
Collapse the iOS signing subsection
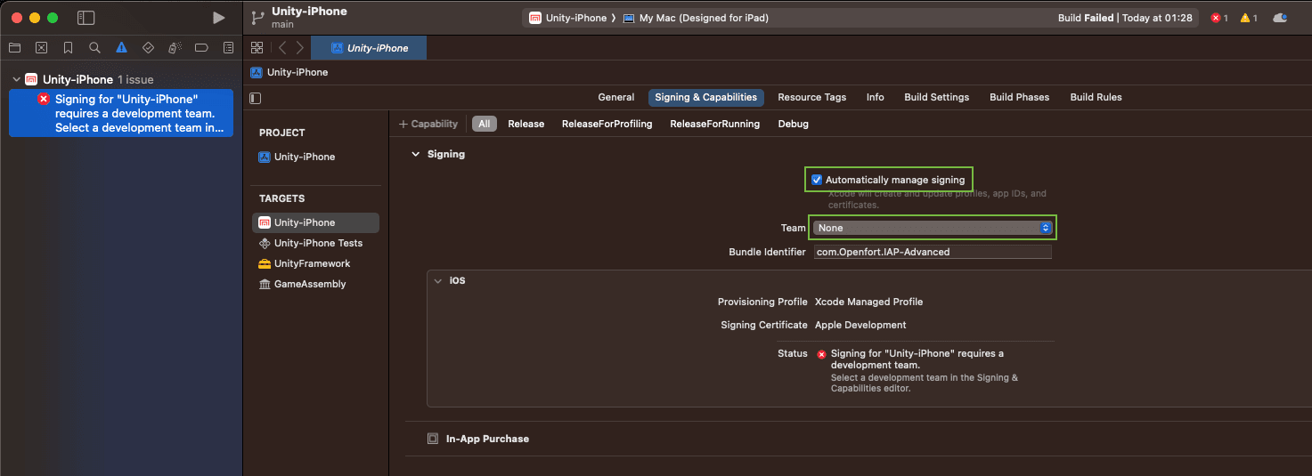pyautogui.click(x=438, y=280)
